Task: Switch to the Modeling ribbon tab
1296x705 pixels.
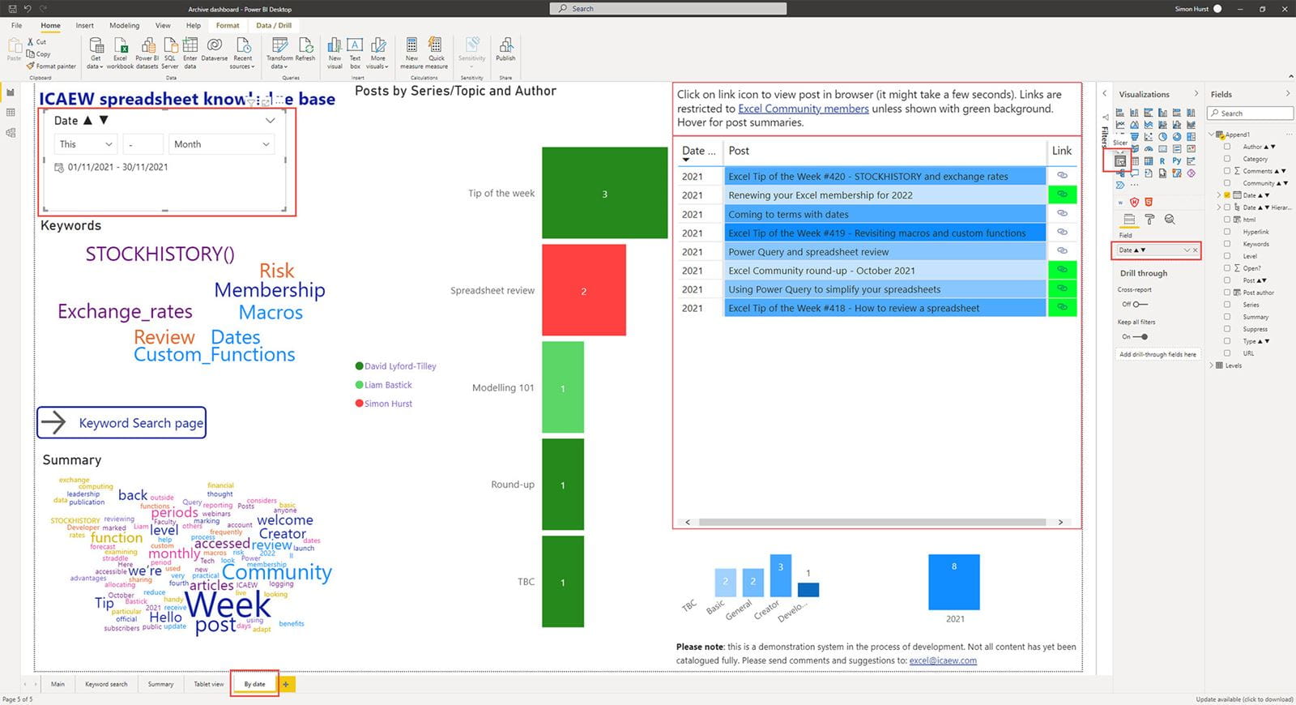Action: (124, 25)
